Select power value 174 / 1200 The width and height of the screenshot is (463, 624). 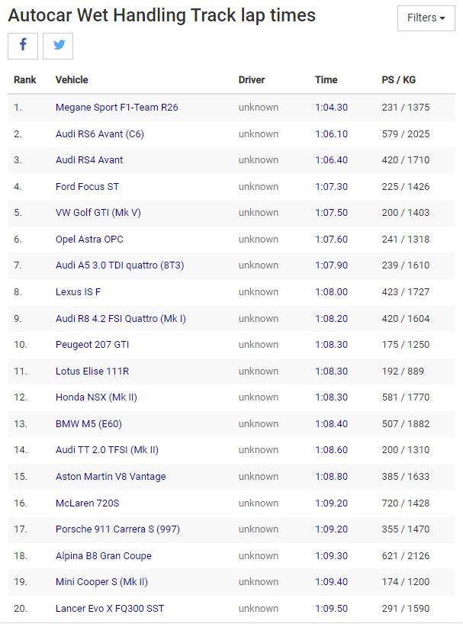406,582
